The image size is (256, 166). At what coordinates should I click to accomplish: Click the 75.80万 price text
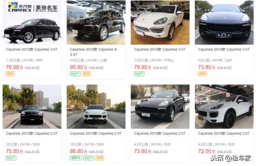click(14, 151)
